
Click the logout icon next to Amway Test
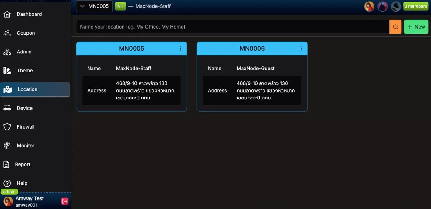[64, 201]
